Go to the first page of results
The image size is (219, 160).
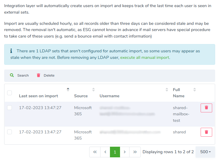pos(95,152)
